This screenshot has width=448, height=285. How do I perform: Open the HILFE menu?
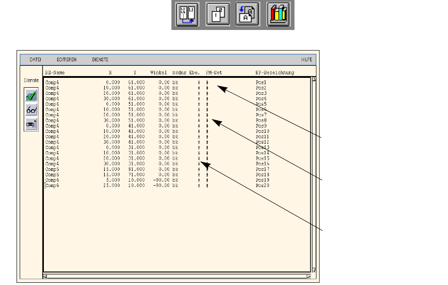[307, 60]
